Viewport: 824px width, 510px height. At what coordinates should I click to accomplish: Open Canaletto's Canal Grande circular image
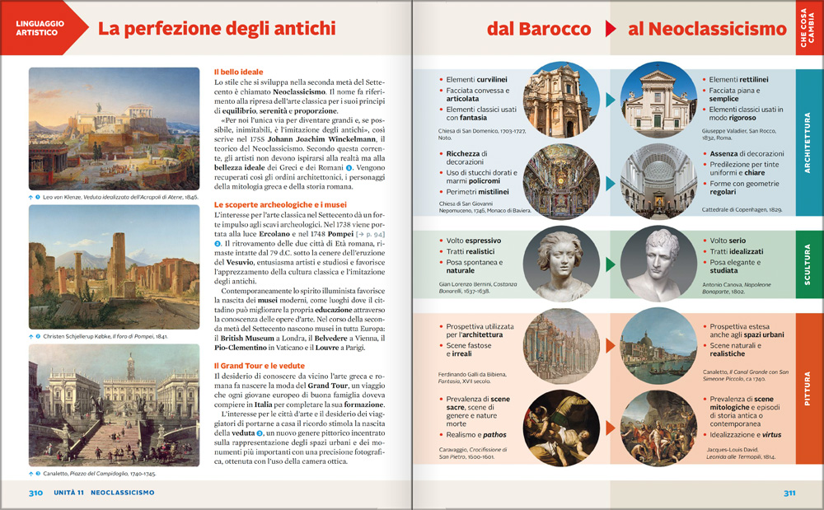[x=658, y=346]
